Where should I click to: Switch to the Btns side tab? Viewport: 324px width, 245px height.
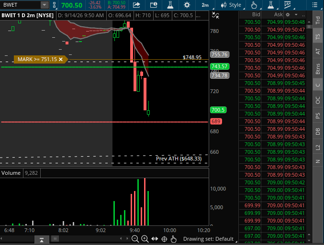coord(318,69)
